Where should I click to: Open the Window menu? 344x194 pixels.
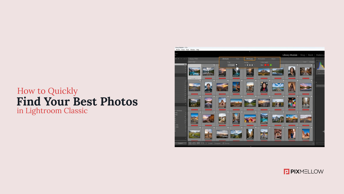point(193,50)
